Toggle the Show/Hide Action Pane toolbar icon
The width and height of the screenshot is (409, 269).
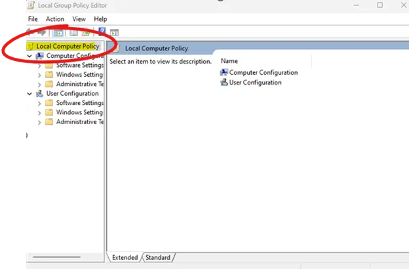coord(114,32)
